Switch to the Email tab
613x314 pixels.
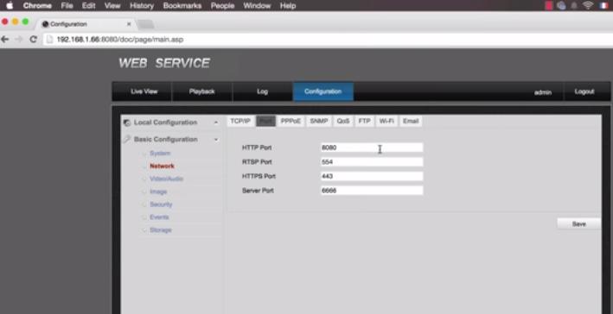click(x=411, y=122)
